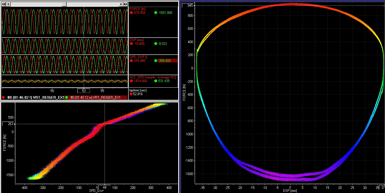The height and width of the screenshot is (193, 385).
Task: Click highlighted green SPD_DSP value -358.409
Action: [x=167, y=61]
